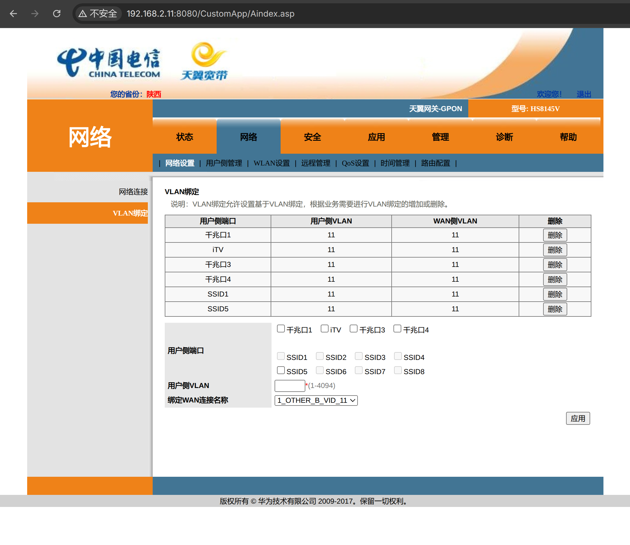This screenshot has height=545, width=630.
Task: Open 网络连接 in the left sidebar
Action: tap(133, 192)
